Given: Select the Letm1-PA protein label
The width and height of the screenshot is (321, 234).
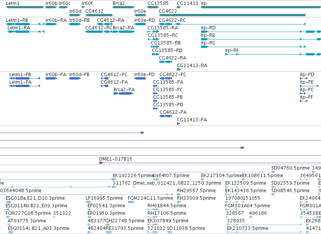Looking at the screenshot, I should click(x=20, y=82).
